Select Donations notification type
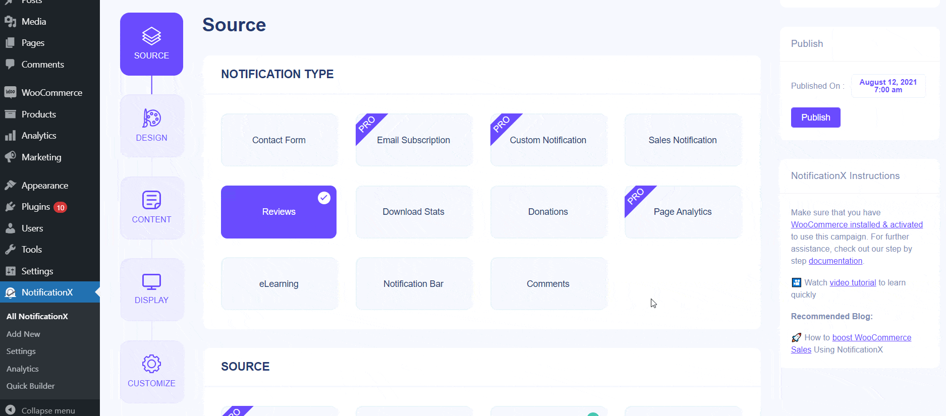This screenshot has width=946, height=416. click(548, 212)
